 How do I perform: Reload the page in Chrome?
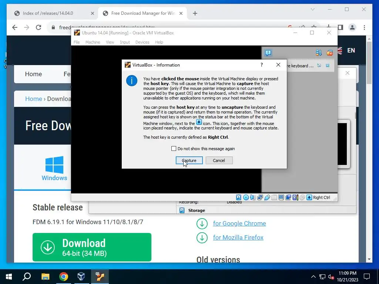point(38,27)
